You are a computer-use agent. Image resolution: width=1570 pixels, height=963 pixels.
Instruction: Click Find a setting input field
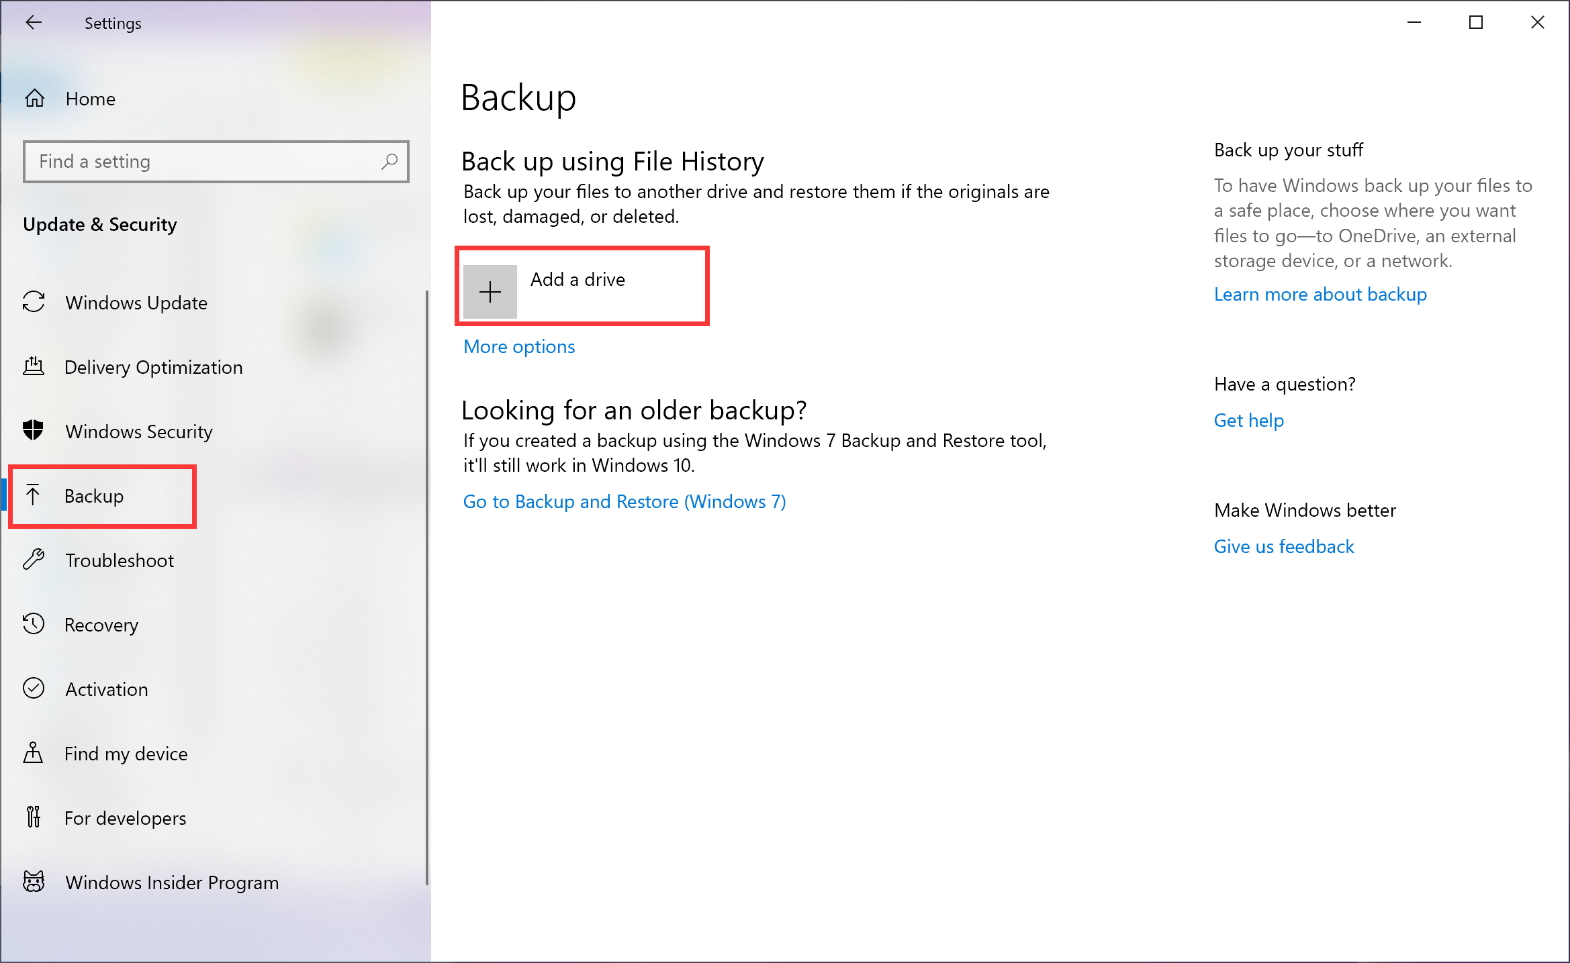pos(214,162)
